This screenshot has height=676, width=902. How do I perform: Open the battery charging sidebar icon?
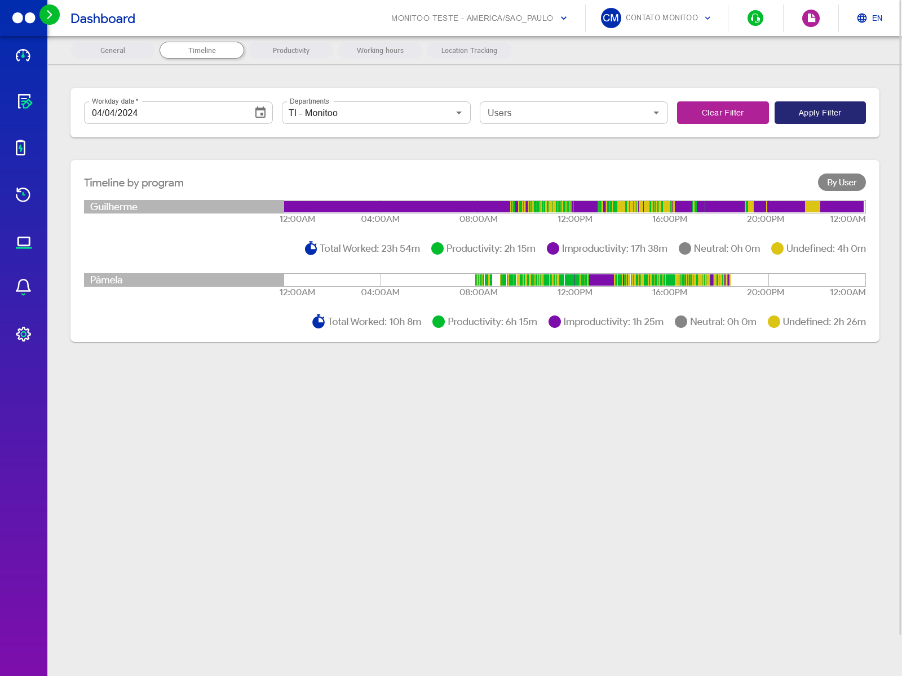[x=21, y=148]
